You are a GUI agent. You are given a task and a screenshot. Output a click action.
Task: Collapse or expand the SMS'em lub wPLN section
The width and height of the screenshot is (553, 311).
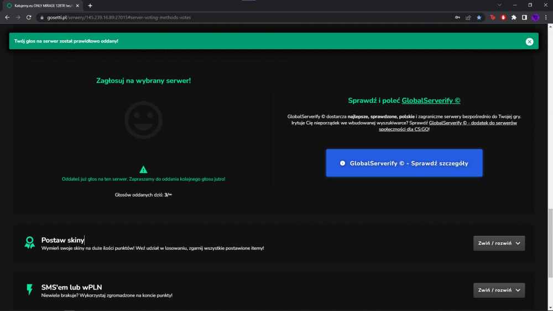click(x=499, y=290)
